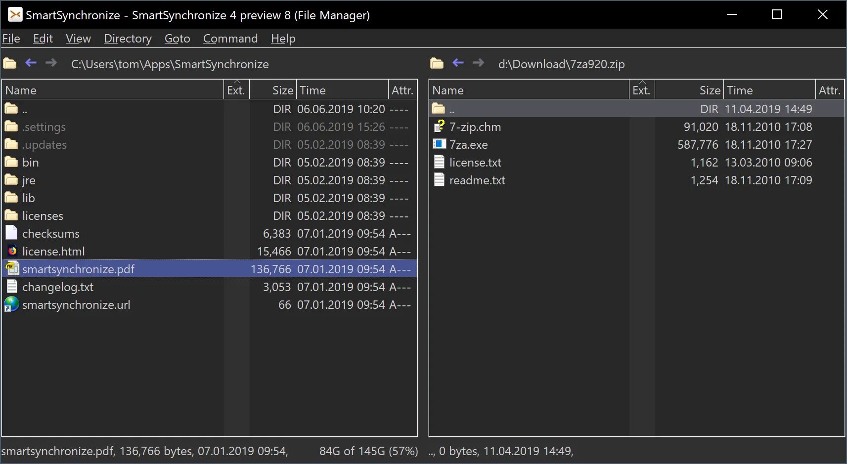Click the right status bar '.., 0 bytes' text
This screenshot has height=464, width=847.
point(454,451)
